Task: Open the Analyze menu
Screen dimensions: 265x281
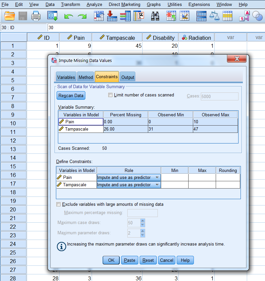Action: 94,4
